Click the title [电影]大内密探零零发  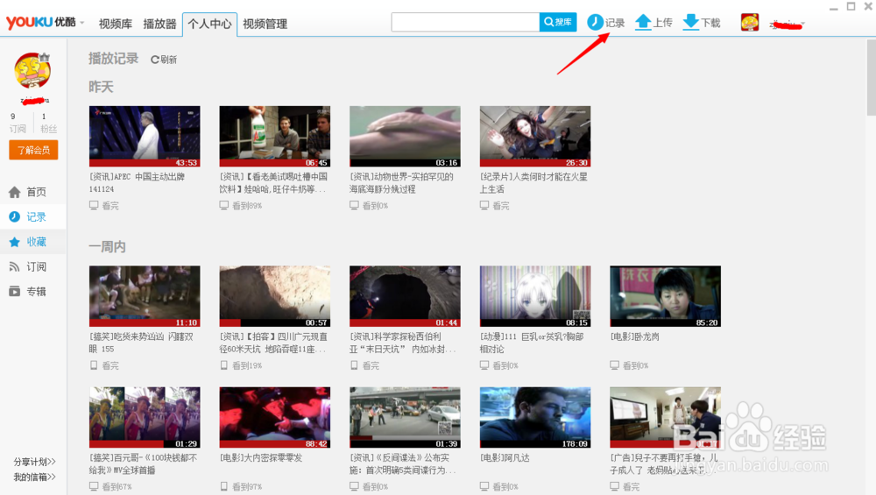tap(261, 457)
